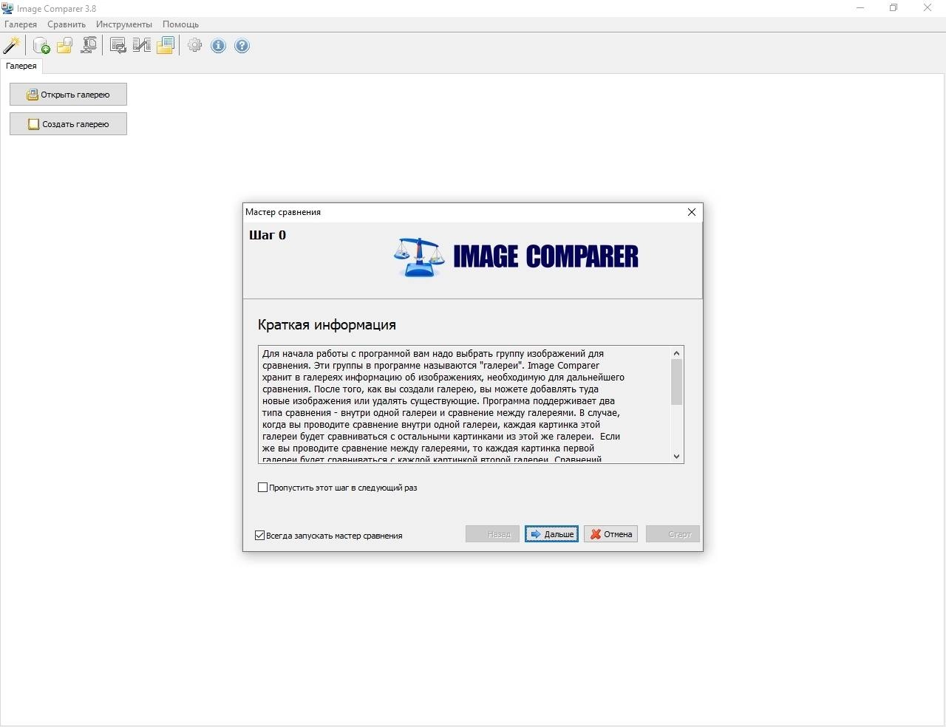Click the blue question mark help icon

(242, 46)
